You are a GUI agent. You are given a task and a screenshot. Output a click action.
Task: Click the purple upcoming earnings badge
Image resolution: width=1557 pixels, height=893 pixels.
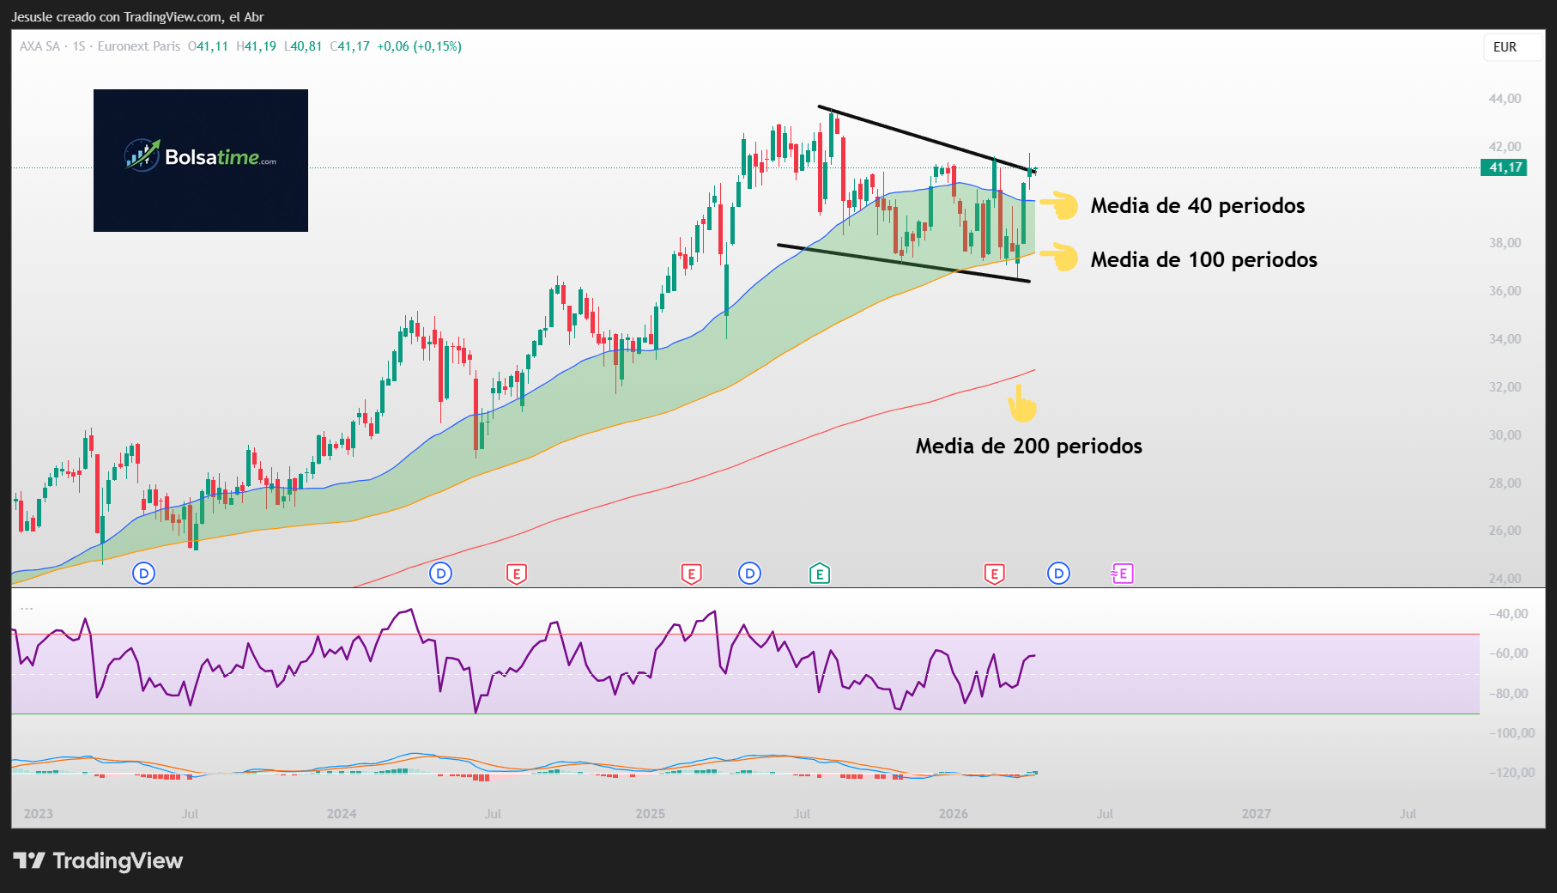coord(1122,574)
